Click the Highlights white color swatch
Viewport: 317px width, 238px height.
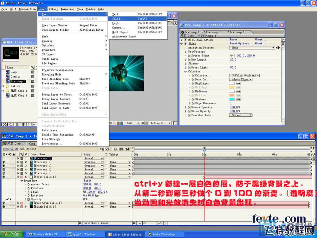pyautogui.click(x=232, y=83)
